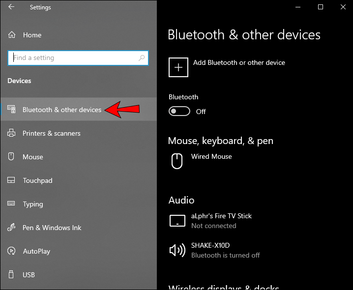Click the plus icon to add device
This screenshot has height=290, width=353.
pos(178,67)
